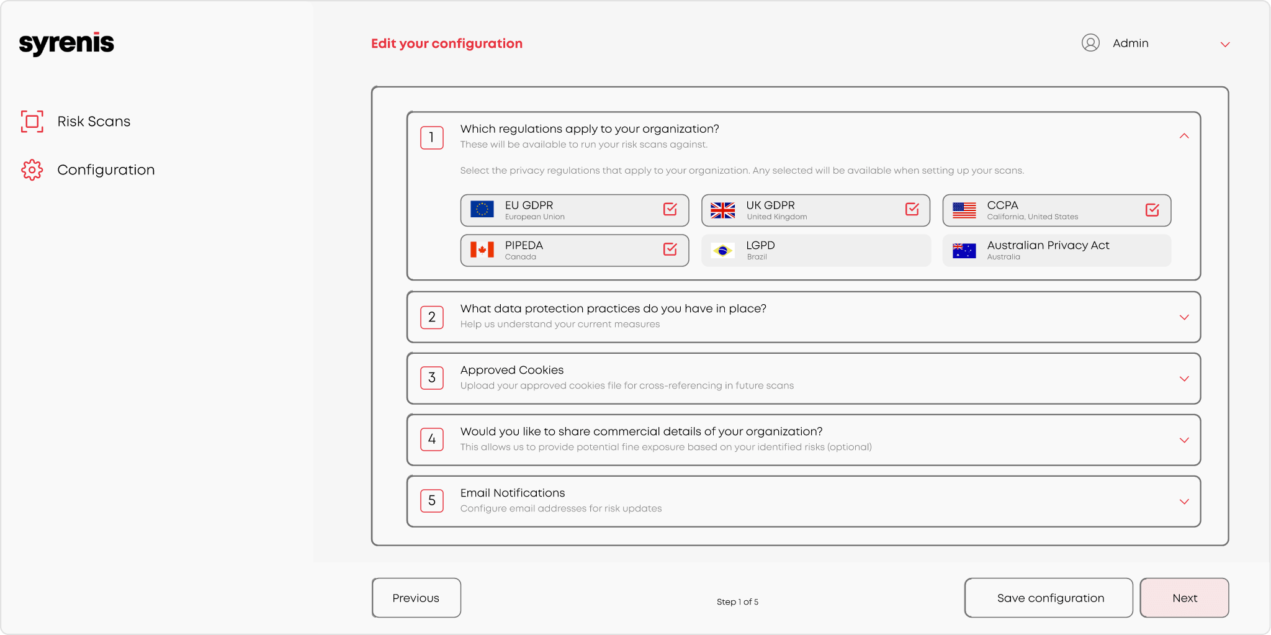
Task: Click the Admin user avatar icon
Action: pyautogui.click(x=1090, y=43)
